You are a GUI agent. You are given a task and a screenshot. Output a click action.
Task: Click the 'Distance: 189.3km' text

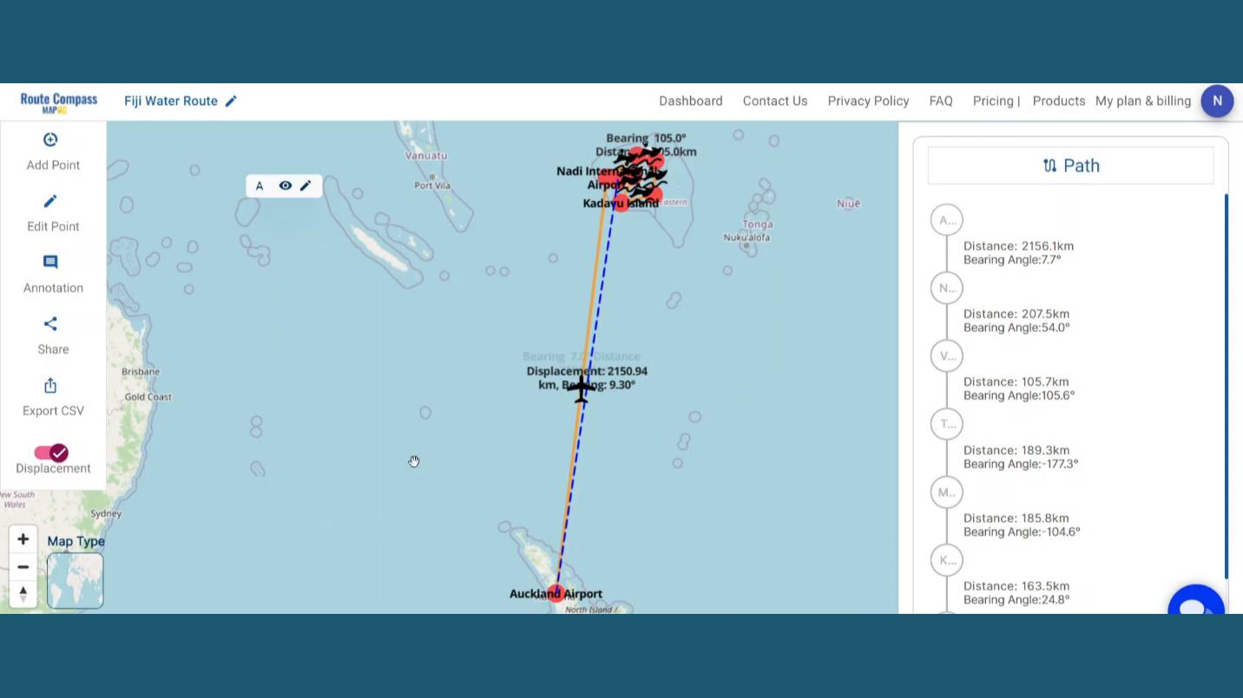1016,450
